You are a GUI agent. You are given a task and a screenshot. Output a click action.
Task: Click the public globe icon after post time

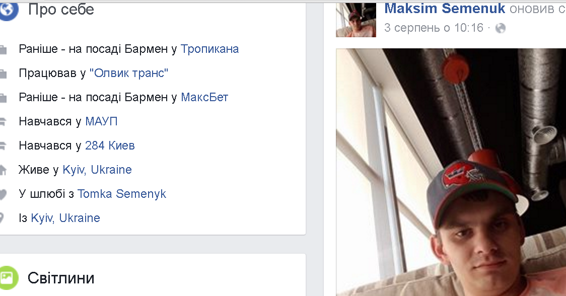[x=501, y=28]
